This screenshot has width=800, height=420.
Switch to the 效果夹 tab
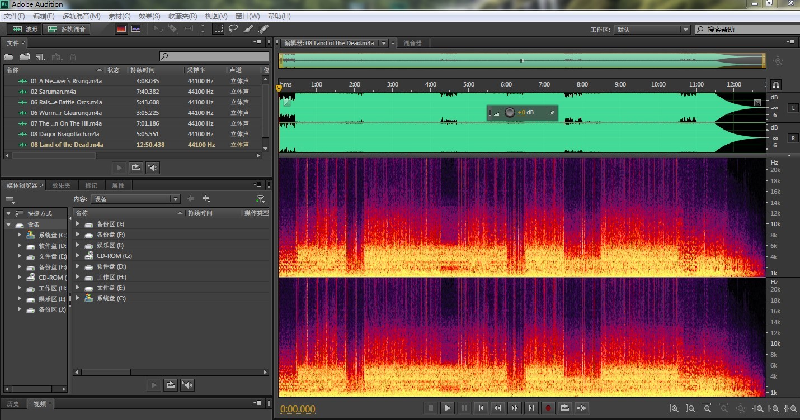pyautogui.click(x=62, y=185)
